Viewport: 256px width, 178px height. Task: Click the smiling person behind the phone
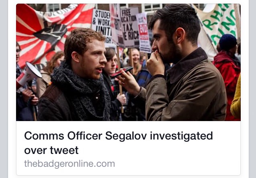point(136,56)
